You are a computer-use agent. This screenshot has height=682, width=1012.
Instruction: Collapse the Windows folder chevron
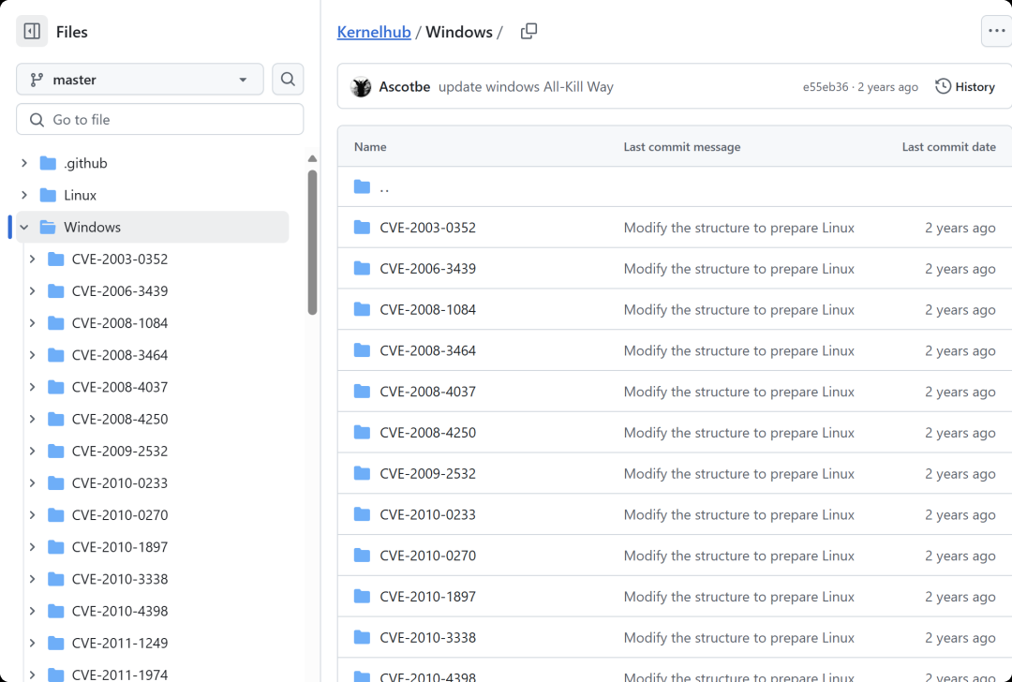click(x=24, y=227)
